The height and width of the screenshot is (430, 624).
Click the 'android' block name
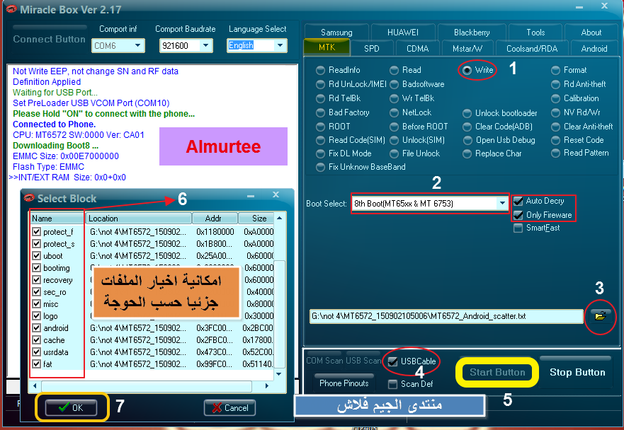(x=56, y=328)
